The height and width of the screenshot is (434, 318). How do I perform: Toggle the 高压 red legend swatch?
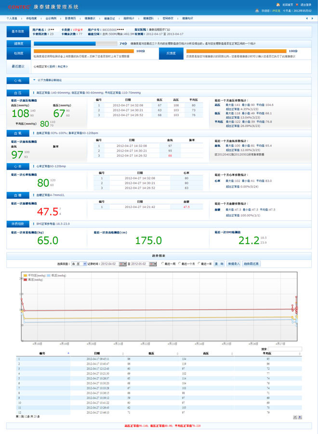25,280
